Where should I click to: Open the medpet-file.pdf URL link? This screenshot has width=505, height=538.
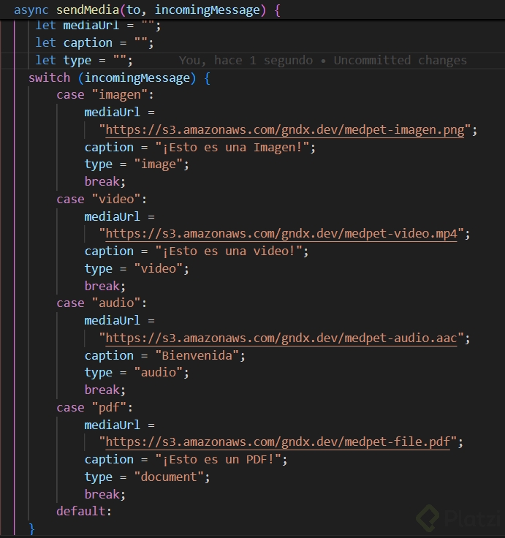pyautogui.click(x=278, y=442)
